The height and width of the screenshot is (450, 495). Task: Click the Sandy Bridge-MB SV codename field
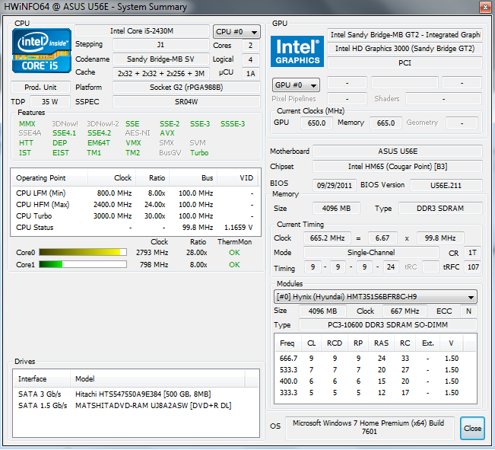coord(161,59)
